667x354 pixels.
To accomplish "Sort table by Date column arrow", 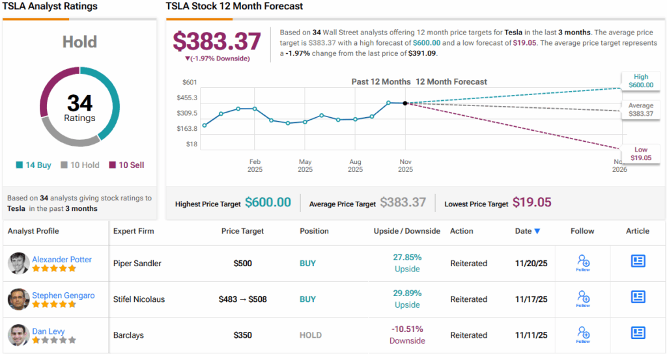I will click(x=537, y=231).
